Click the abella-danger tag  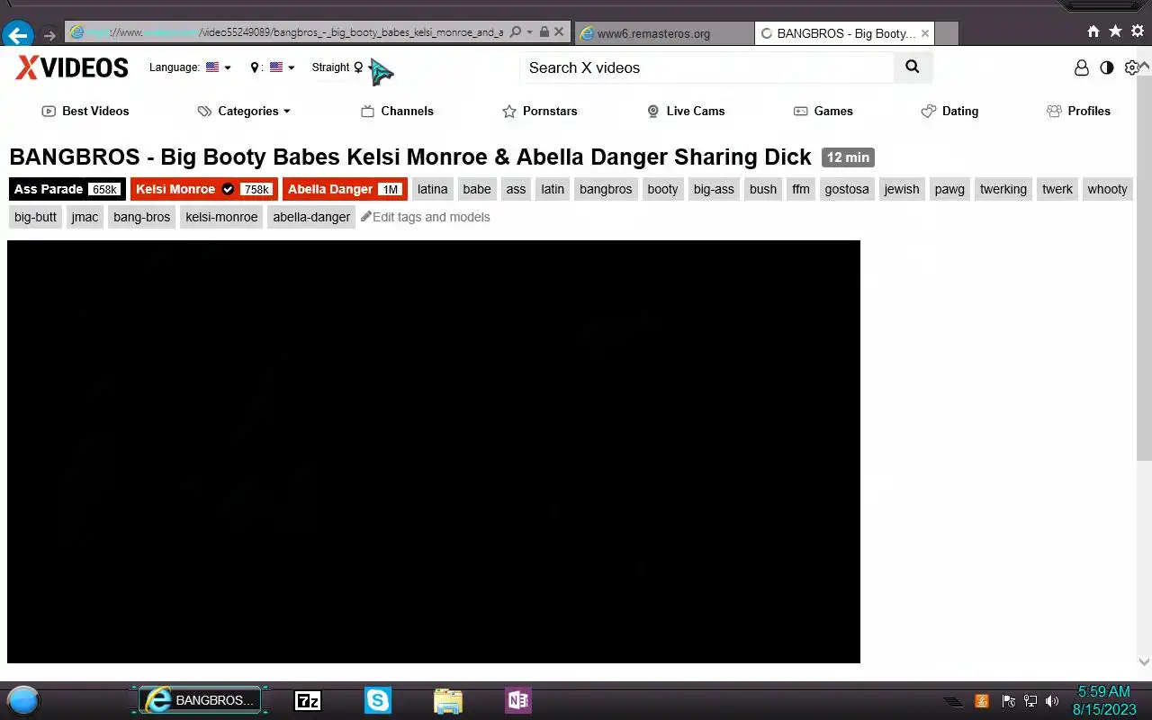[311, 217]
